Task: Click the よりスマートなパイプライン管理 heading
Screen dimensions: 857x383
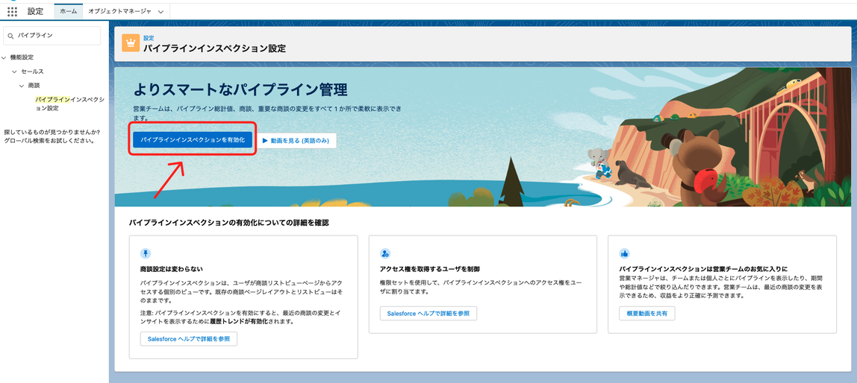Action: (x=240, y=89)
